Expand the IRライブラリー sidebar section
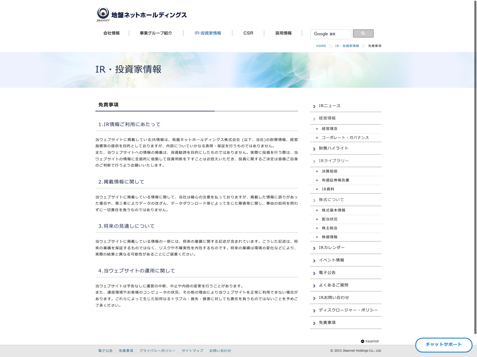The image size is (477, 357). click(x=334, y=161)
